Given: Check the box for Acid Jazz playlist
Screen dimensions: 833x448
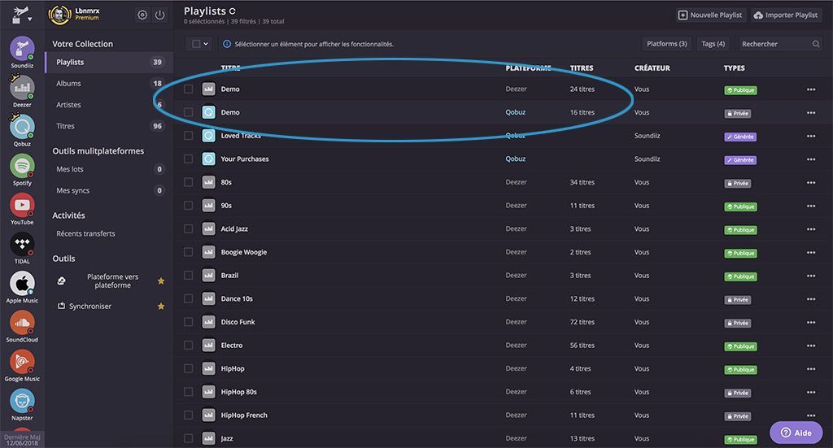Looking at the screenshot, I should pyautogui.click(x=189, y=229).
